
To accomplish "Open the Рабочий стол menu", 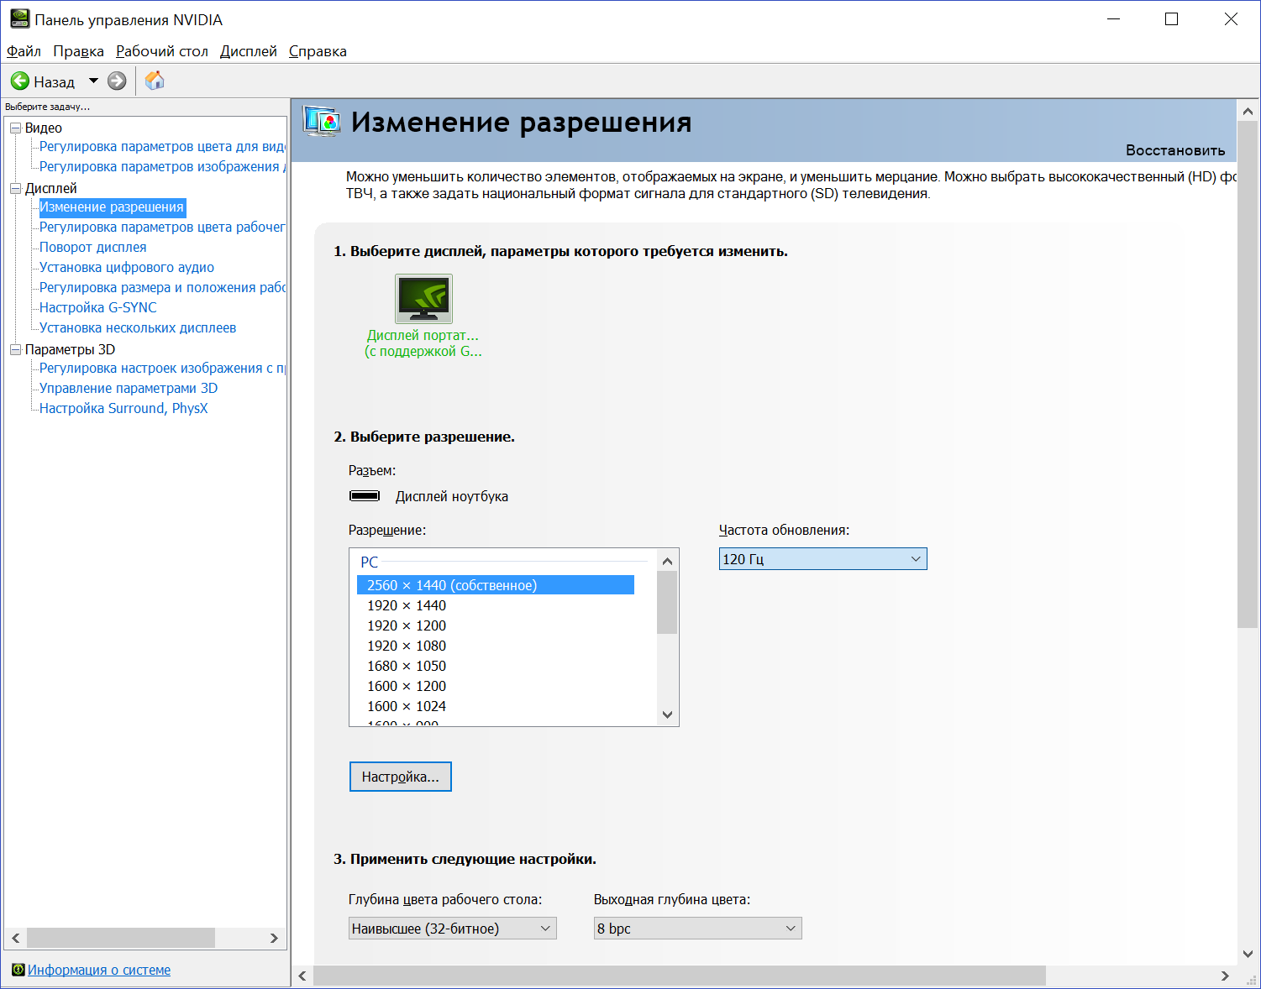I will coord(162,51).
